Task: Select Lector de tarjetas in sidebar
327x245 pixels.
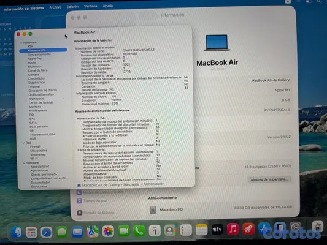Action: 41,102
